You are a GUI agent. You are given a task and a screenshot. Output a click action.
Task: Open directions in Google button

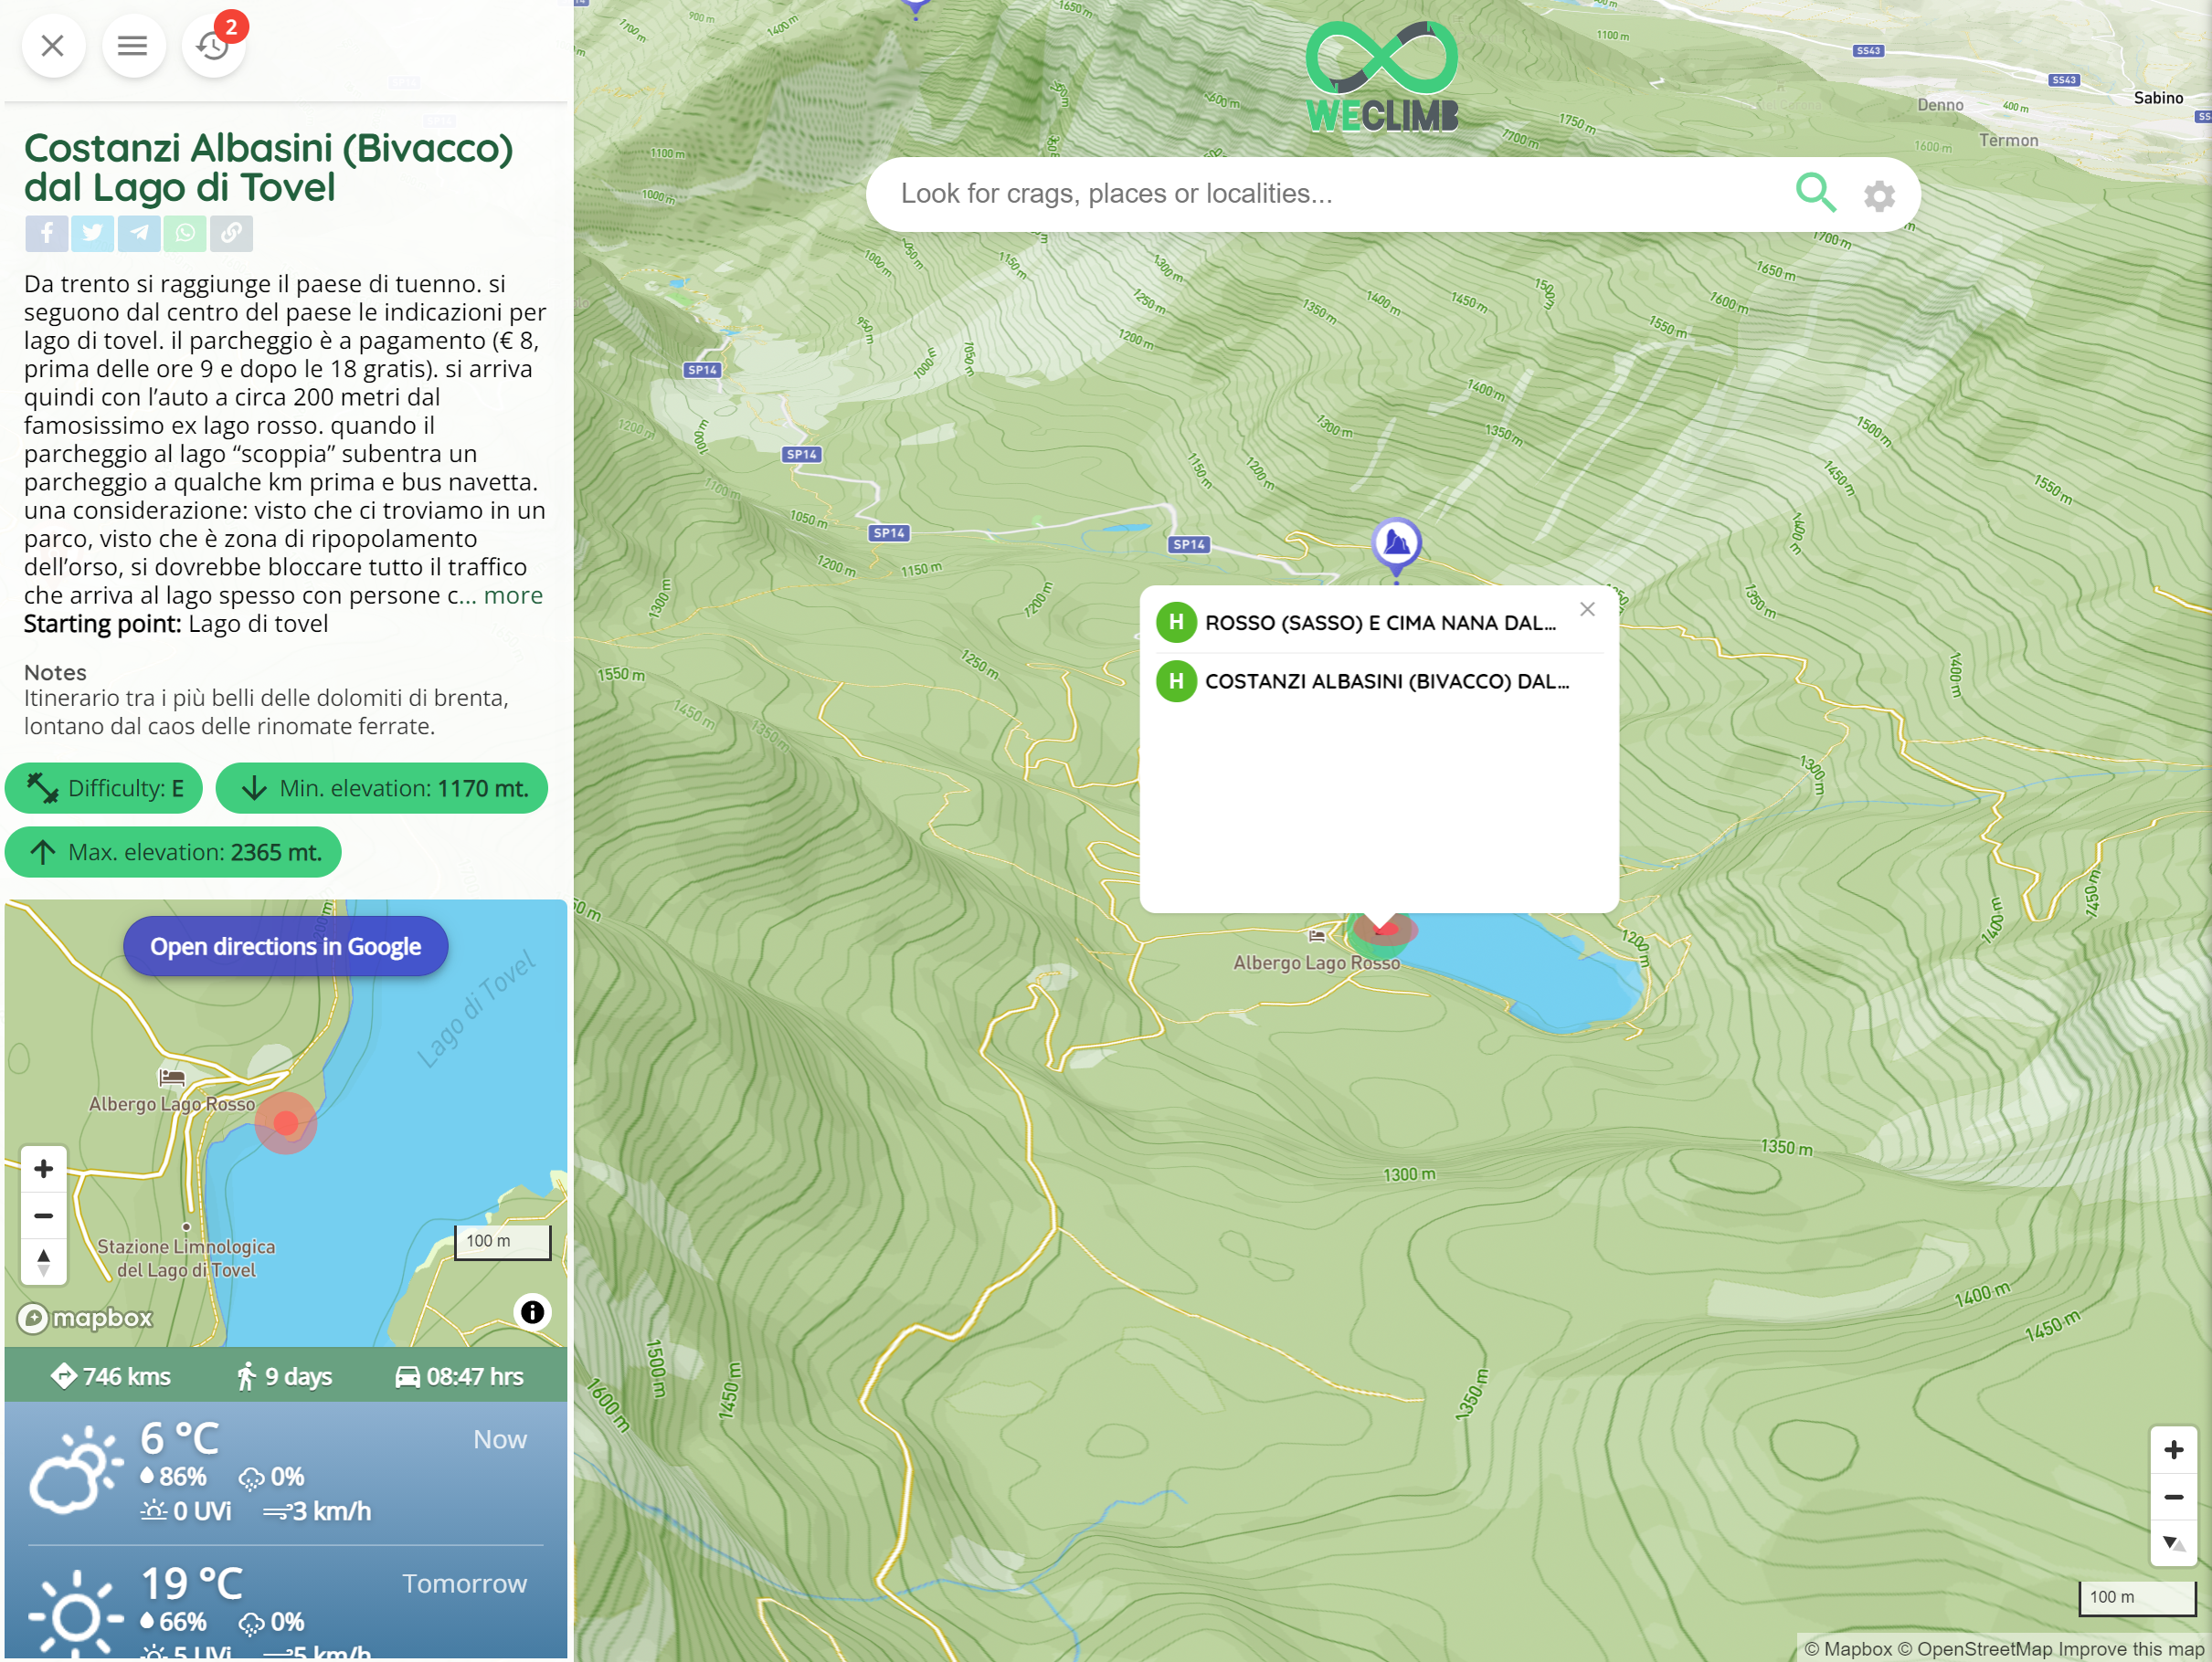[285, 945]
